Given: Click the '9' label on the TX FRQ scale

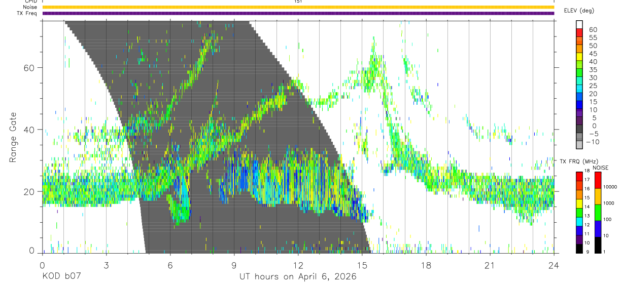Looking at the screenshot, I should pyautogui.click(x=587, y=252).
